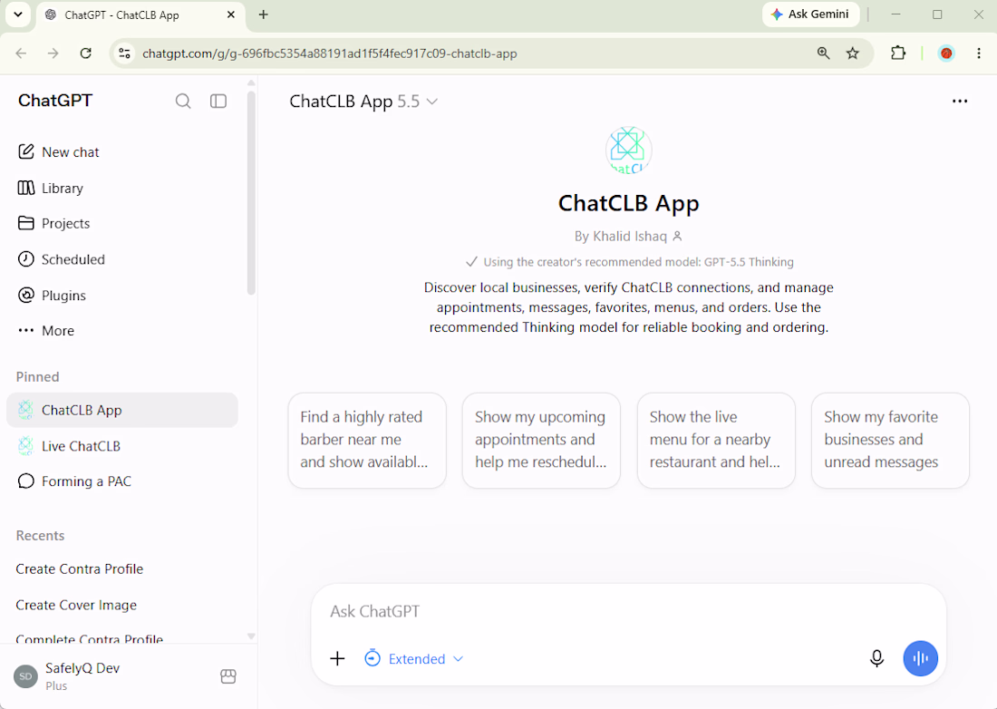997x709 pixels.
Task: Click the sidebar vertical scrollbar
Action: (x=251, y=193)
